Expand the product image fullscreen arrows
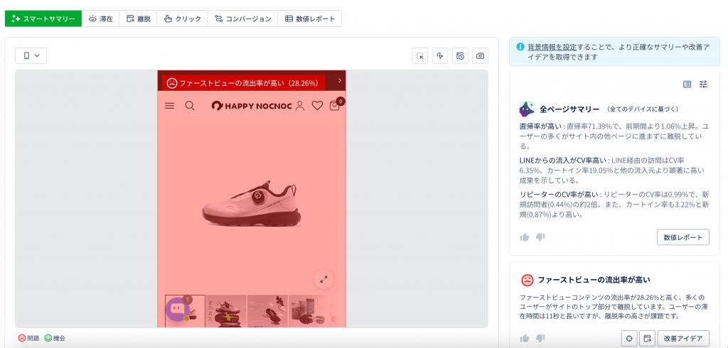This screenshot has width=728, height=348. coord(323,279)
